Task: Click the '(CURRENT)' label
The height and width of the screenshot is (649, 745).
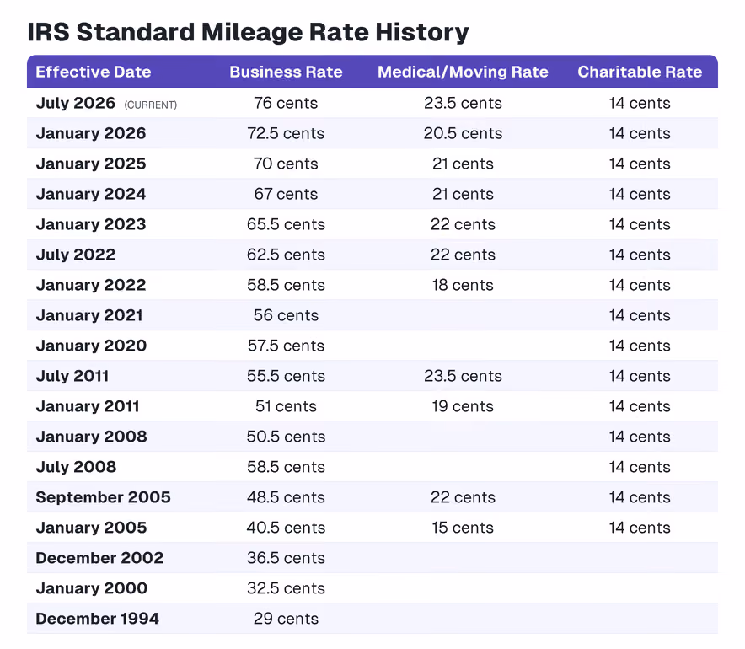Action: [151, 105]
